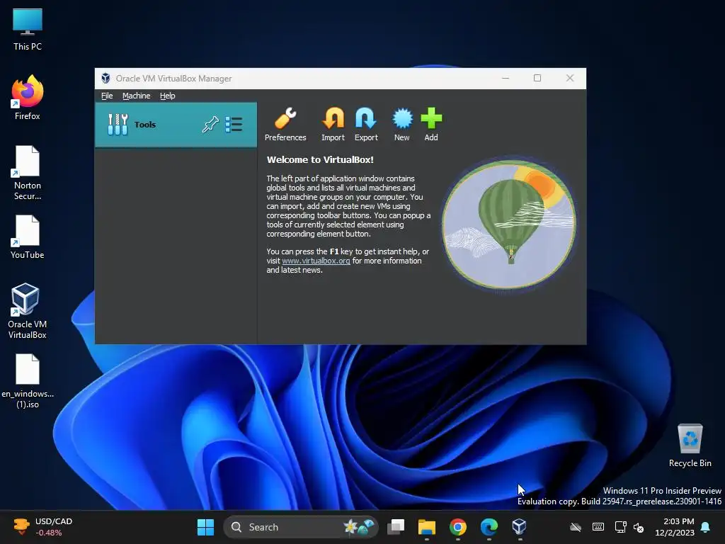Screen dimensions: 725x544
Task: Follow the www.virtualbox.org link
Action: 316,261
